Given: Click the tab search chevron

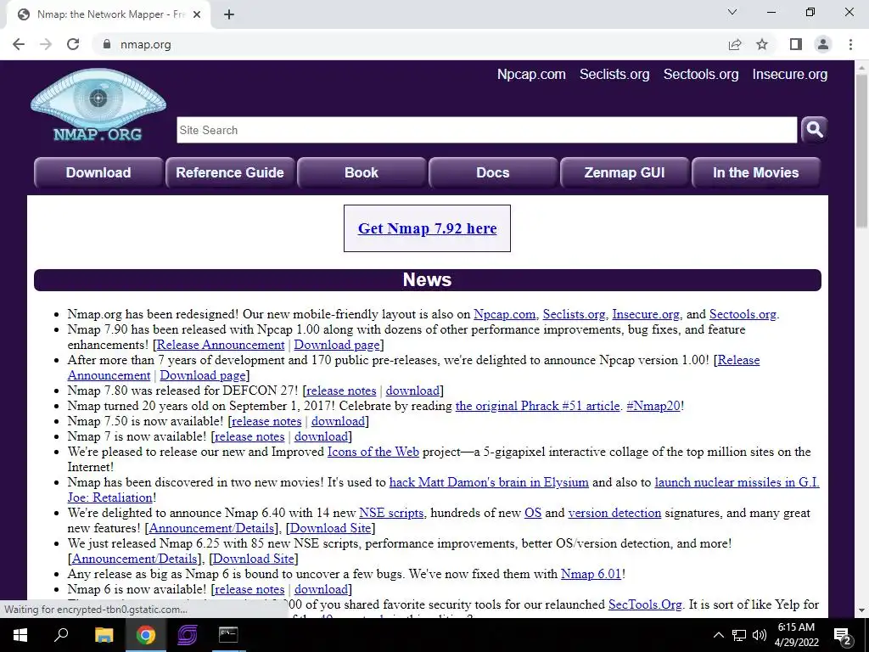Looking at the screenshot, I should [x=732, y=12].
